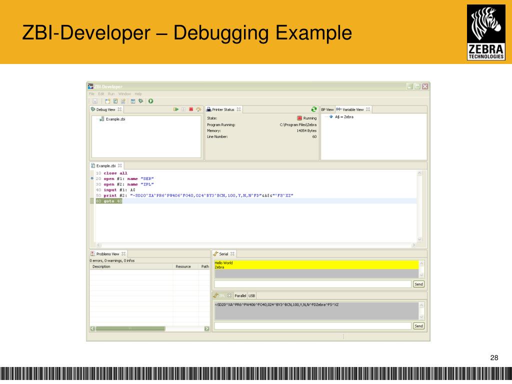Screen dimensions: 512x384
Task: Click the Serial panel input field
Action: coord(313,284)
